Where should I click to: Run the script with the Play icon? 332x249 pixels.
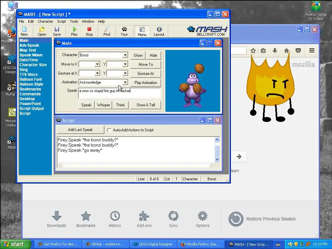click(74, 31)
